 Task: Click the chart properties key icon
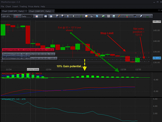(x=86, y=16)
